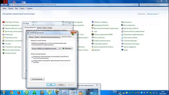Click the RU language indicator in tray
The width and height of the screenshot is (169, 95).
tap(114, 92)
